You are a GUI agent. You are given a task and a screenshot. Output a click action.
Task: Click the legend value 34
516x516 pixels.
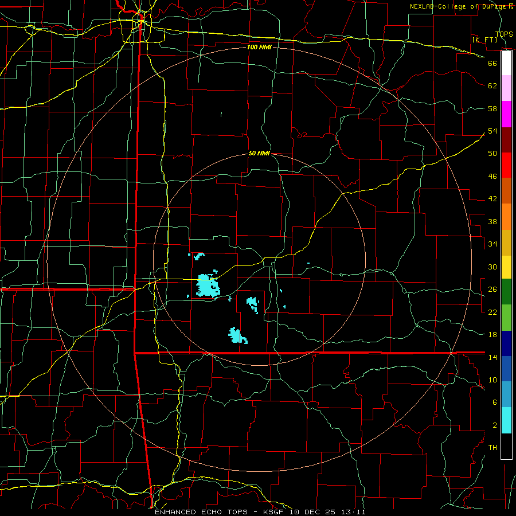click(x=492, y=244)
